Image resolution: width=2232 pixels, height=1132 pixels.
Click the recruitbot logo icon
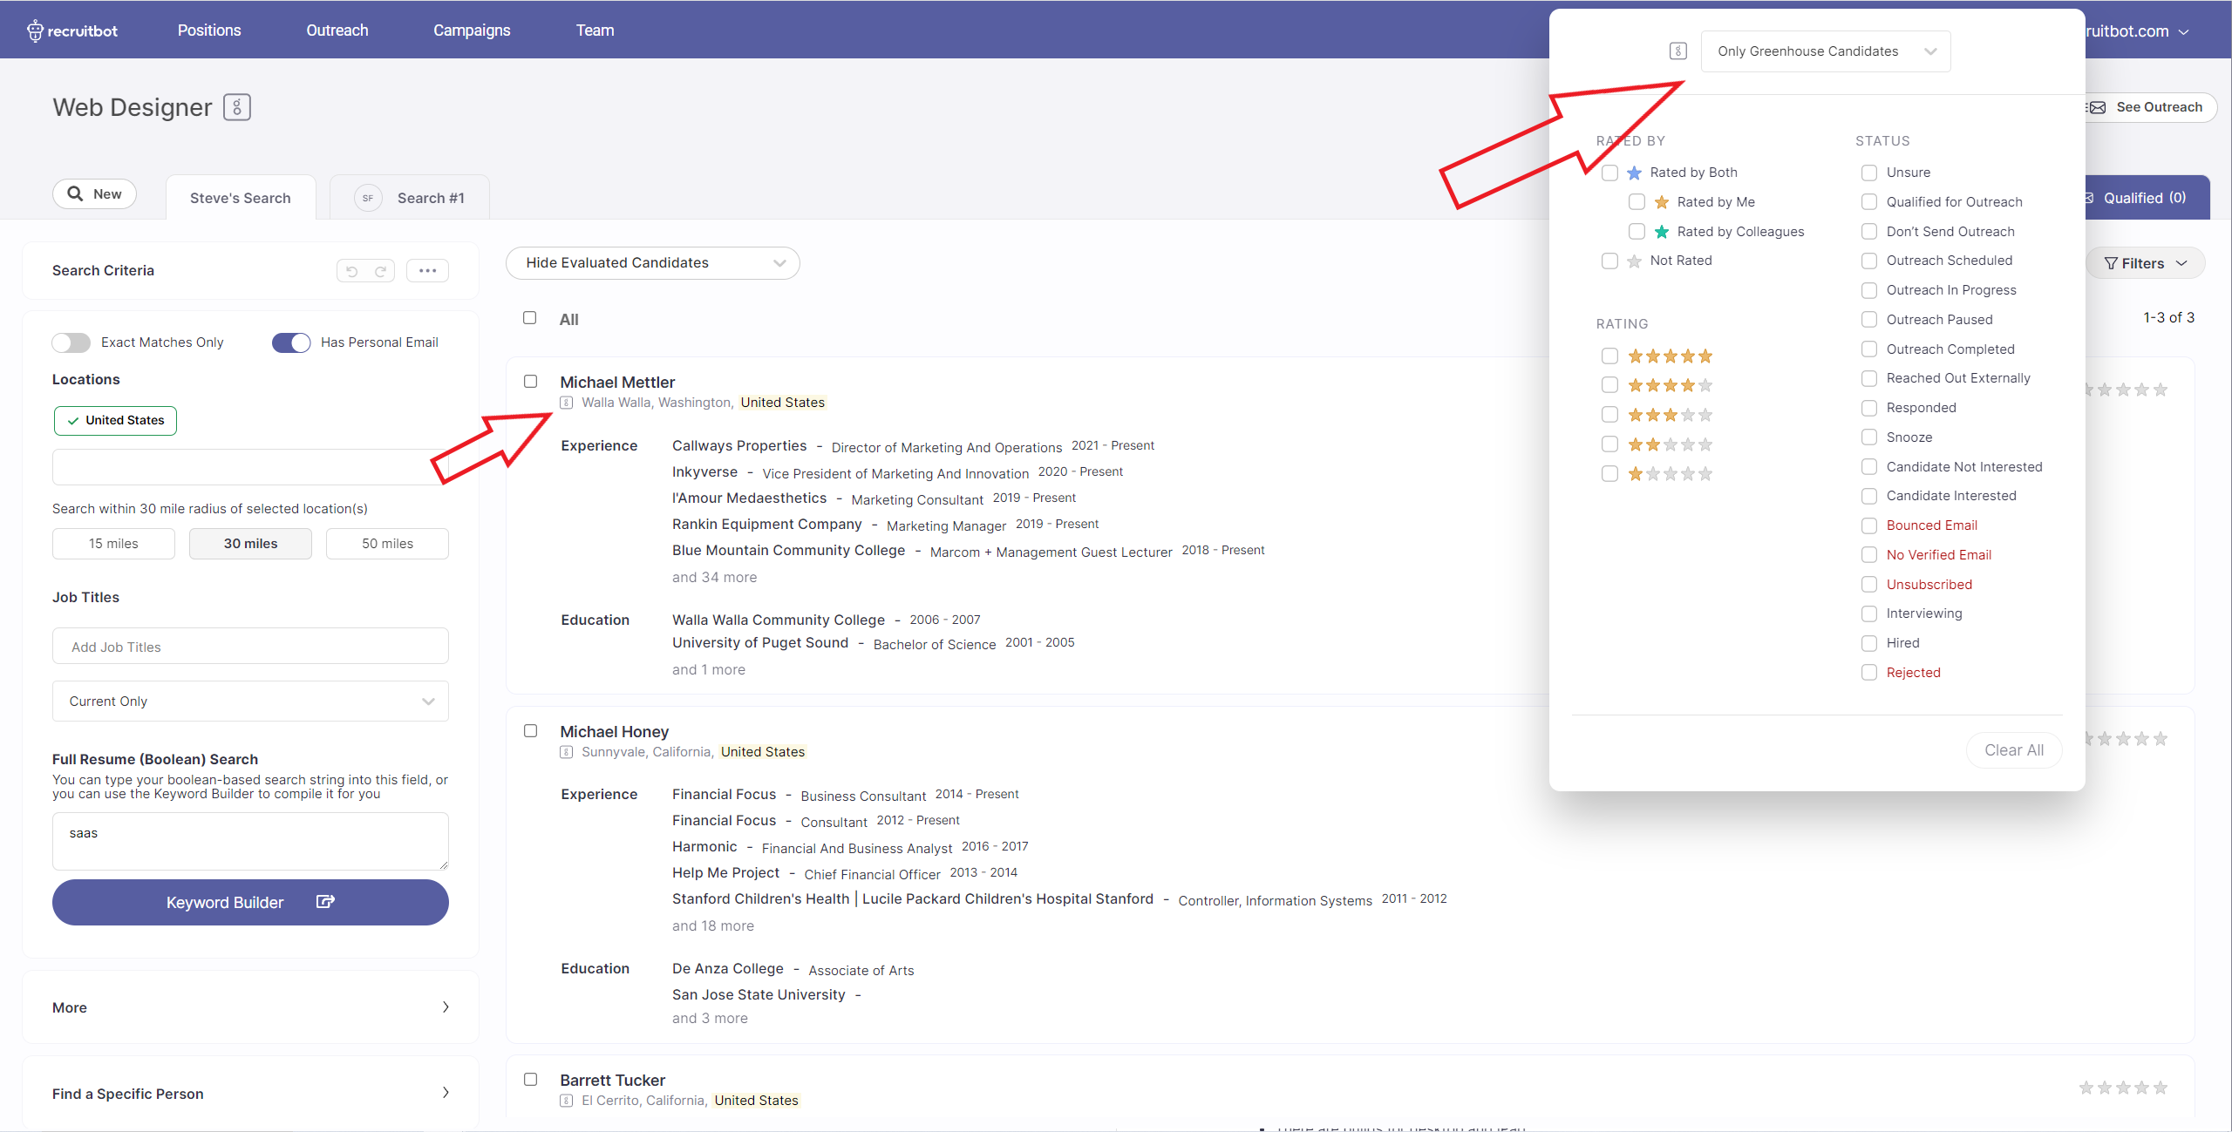tap(35, 31)
